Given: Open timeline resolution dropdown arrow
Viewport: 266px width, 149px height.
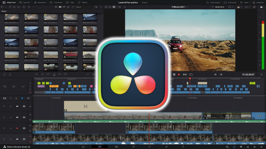Looking at the screenshot, I should [x=233, y=7].
